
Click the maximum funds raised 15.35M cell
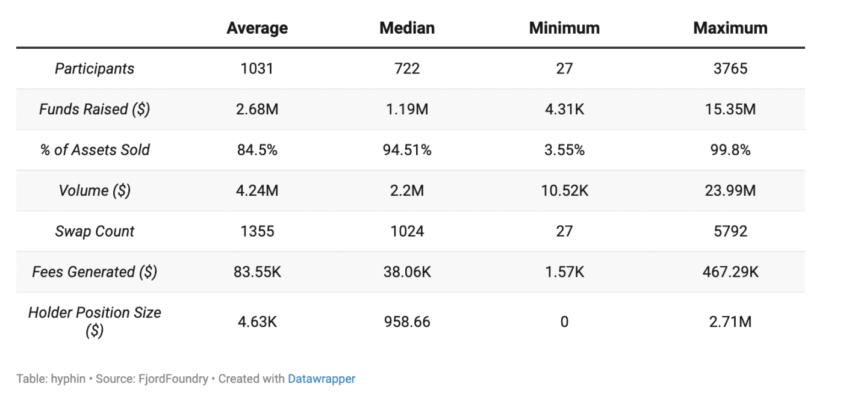(x=730, y=110)
